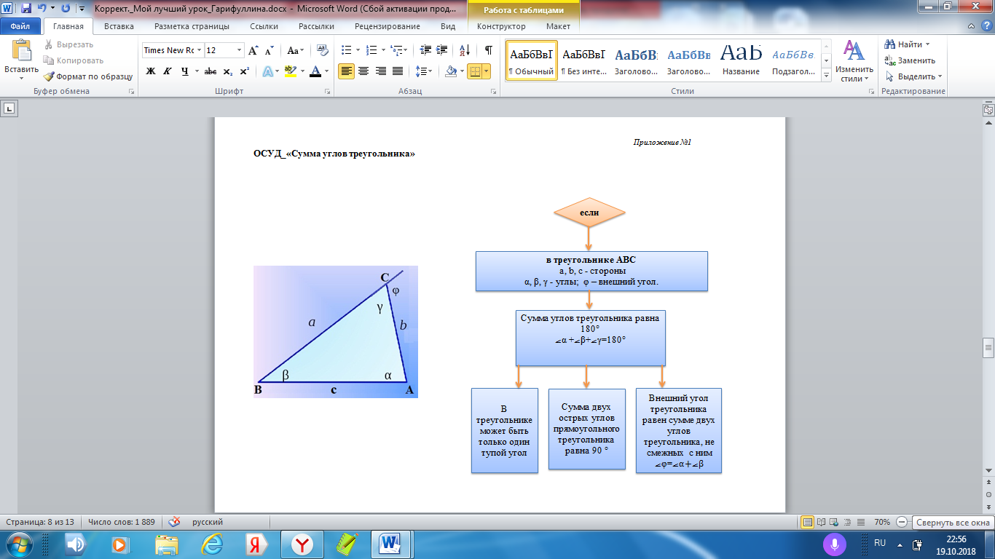Toggle bold (Ж) formatting
Viewport: 995px width, 559px height.
151,71
